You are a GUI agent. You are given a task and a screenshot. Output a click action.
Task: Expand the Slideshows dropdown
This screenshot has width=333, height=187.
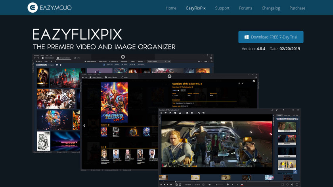124,61
